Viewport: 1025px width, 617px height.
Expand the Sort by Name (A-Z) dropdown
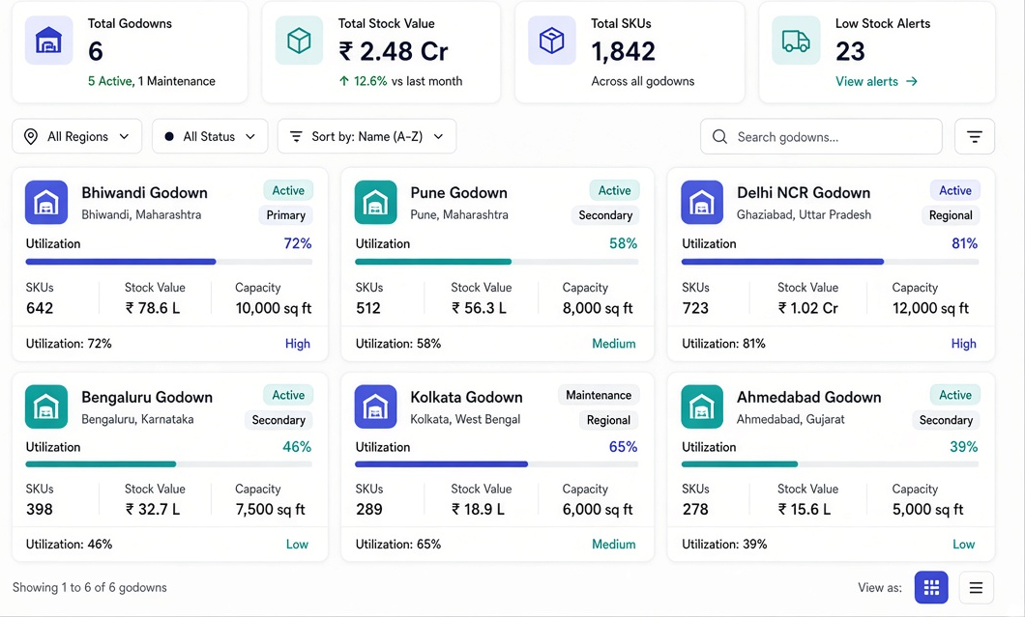366,136
